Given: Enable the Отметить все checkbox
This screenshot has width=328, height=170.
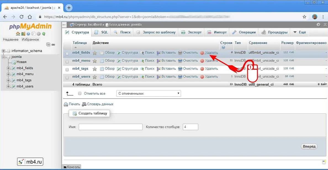Looking at the screenshot, I should tap(79, 93).
